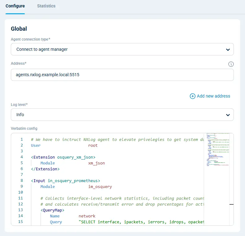Click line number 1 in the editor gutter
The height and width of the screenshot is (236, 245).
coord(21,139)
